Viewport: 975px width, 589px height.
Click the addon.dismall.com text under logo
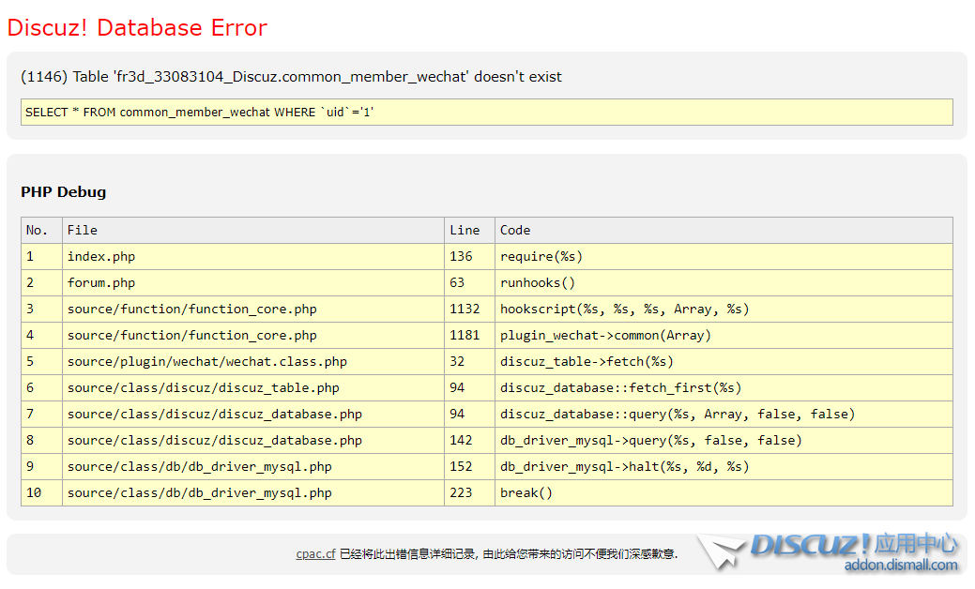point(901,565)
